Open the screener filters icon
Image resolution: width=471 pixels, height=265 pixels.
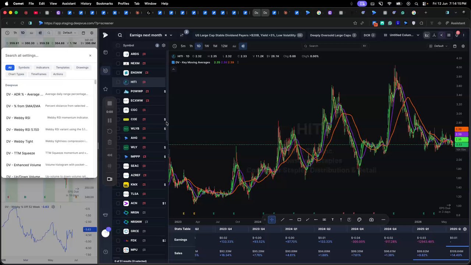[182, 35]
